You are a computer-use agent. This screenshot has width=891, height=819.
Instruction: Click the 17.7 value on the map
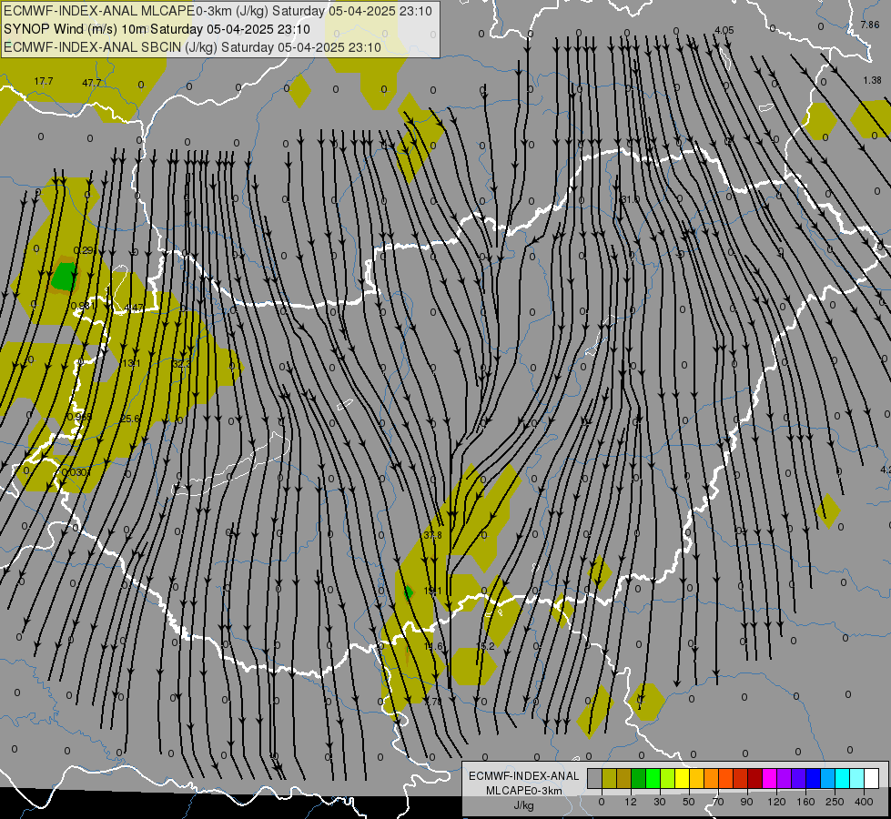[x=43, y=81]
